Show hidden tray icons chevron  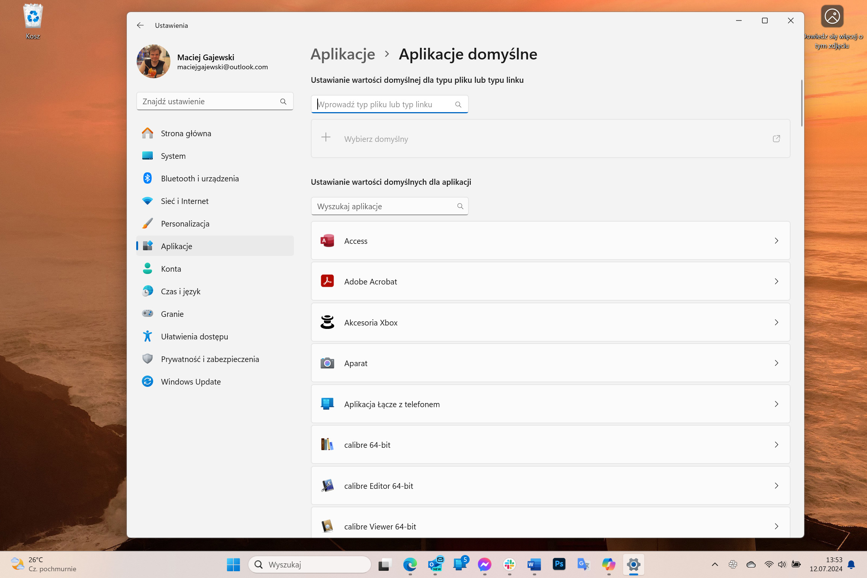coord(715,564)
